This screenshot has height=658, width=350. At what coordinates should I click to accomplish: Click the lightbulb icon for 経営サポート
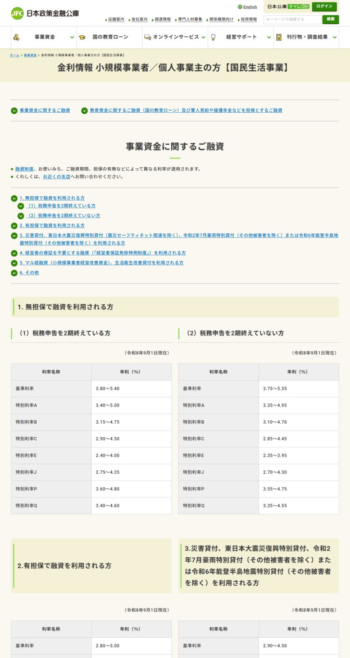coord(213,37)
